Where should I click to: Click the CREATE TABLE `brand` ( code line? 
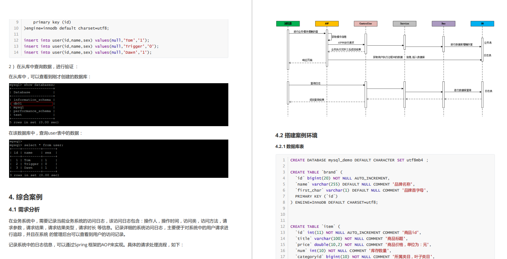(316, 172)
